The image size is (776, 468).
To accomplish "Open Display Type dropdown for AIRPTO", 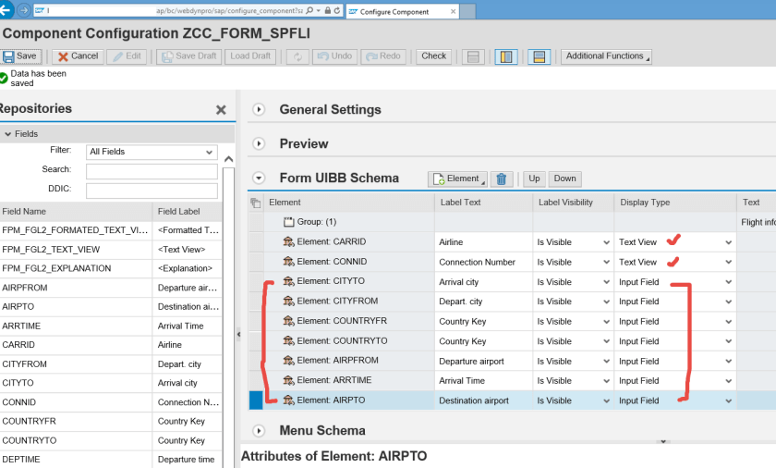I will pyautogui.click(x=729, y=401).
